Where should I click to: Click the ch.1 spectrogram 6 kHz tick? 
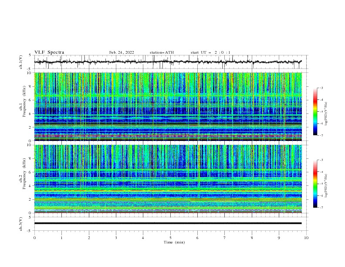[32, 100]
